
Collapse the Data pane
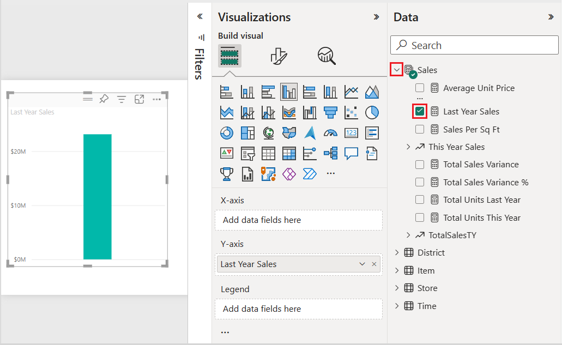552,17
